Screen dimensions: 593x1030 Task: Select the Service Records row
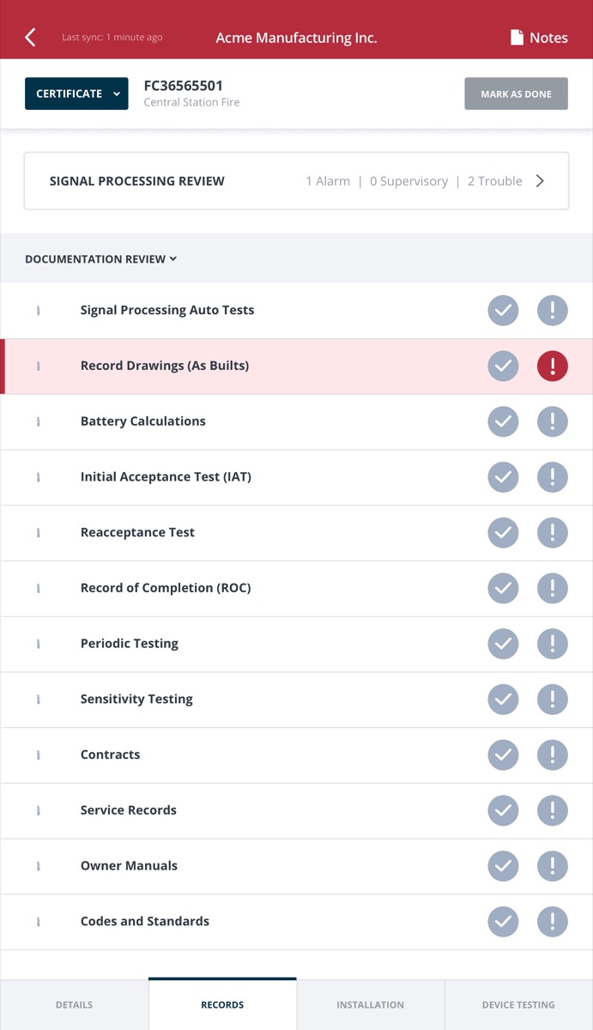point(129,810)
